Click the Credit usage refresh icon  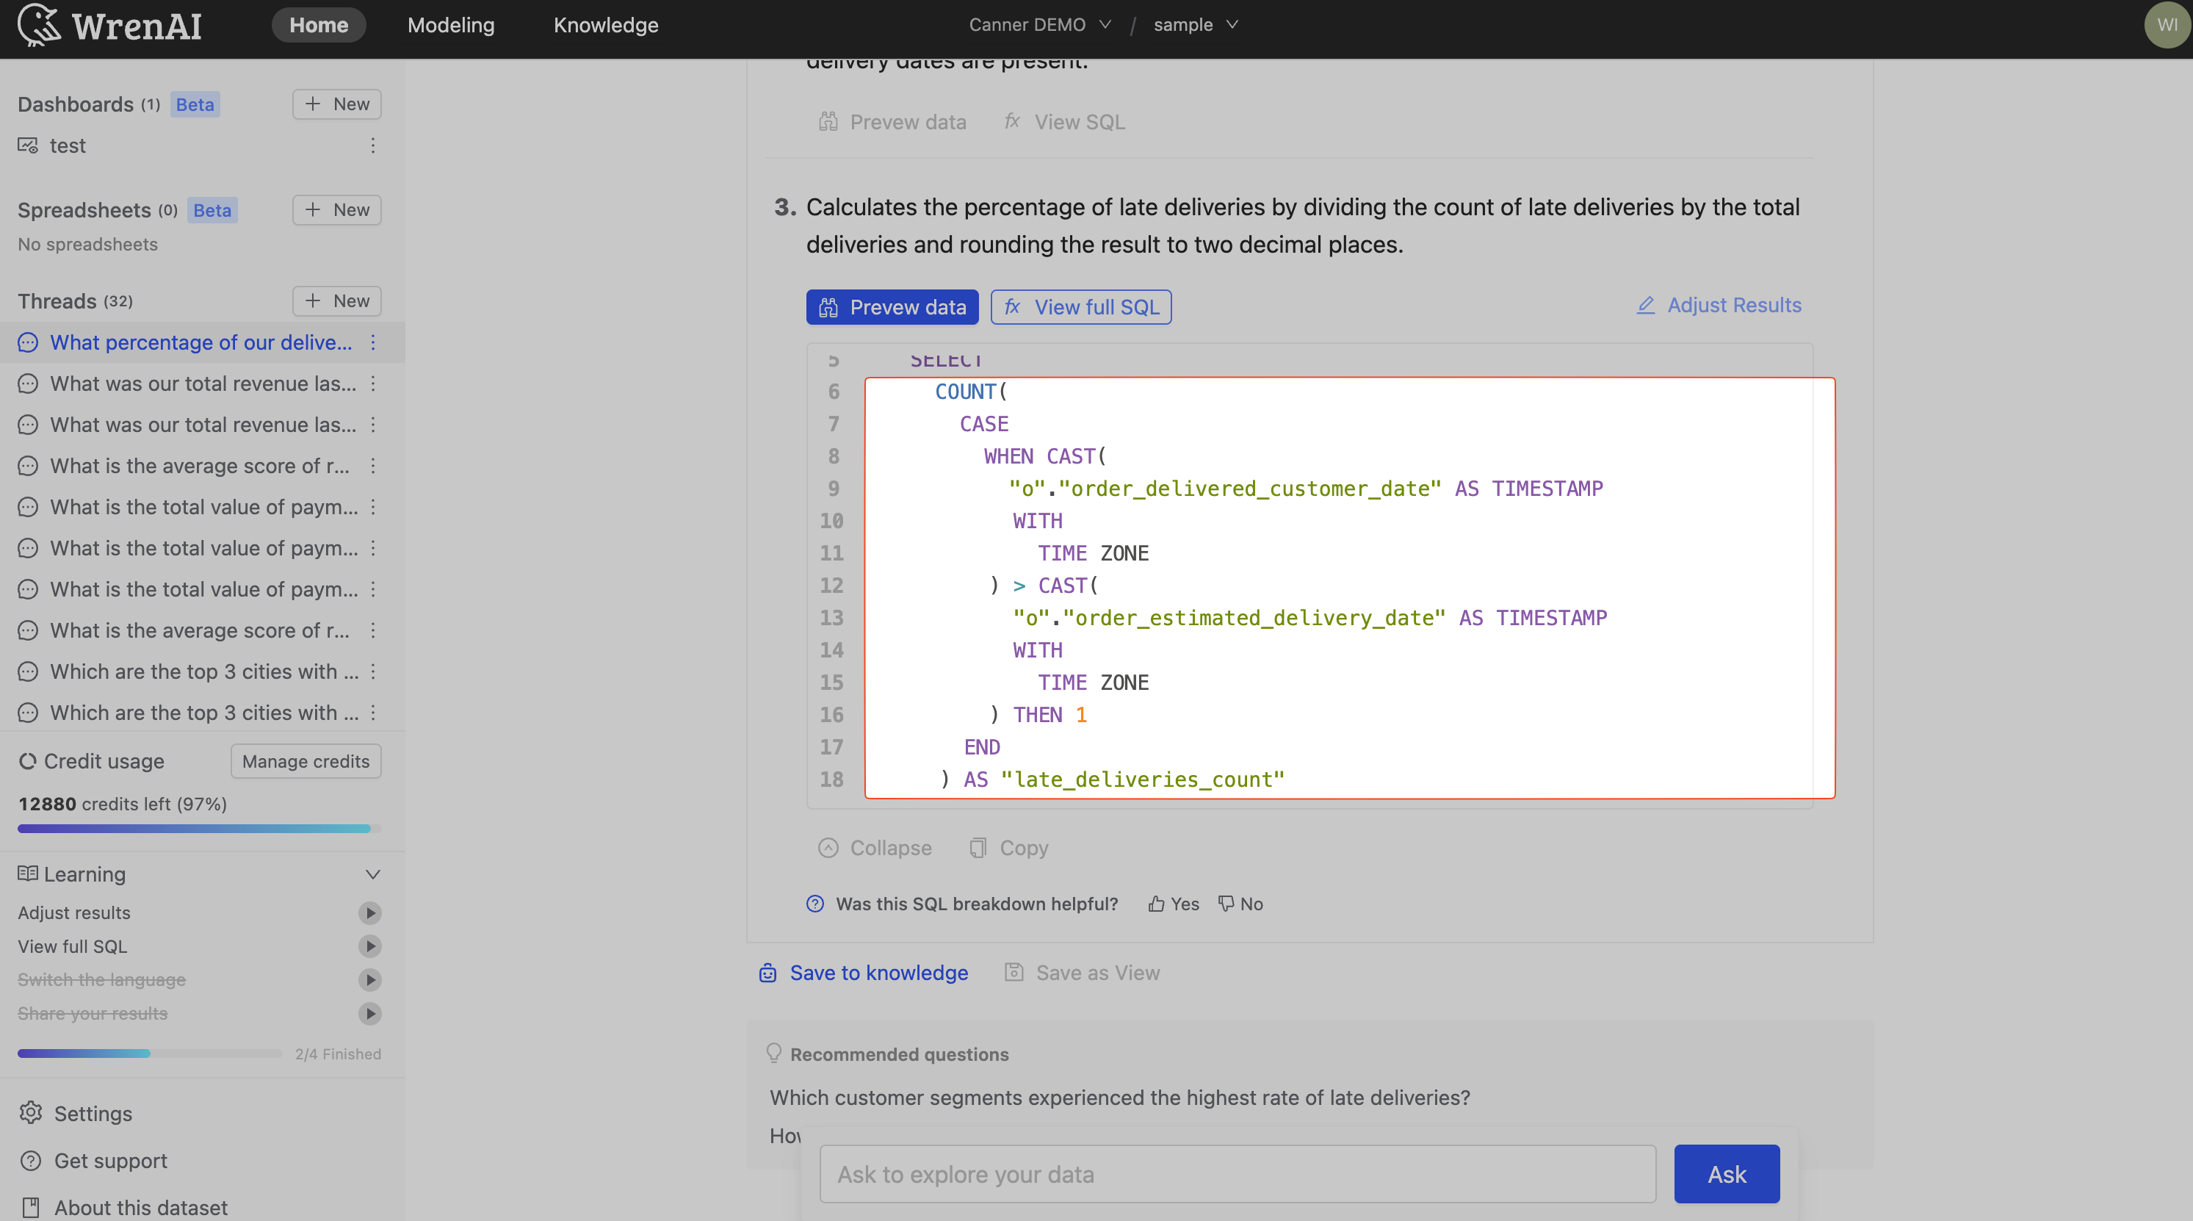pyautogui.click(x=27, y=761)
